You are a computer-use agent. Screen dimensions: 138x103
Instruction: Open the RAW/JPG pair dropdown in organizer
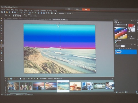coord(59,79)
